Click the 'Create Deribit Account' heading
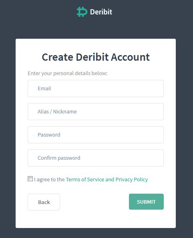This screenshot has width=193, height=238. click(96, 57)
